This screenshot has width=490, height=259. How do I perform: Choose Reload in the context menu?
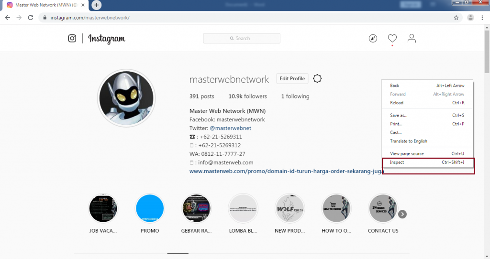pos(427,103)
